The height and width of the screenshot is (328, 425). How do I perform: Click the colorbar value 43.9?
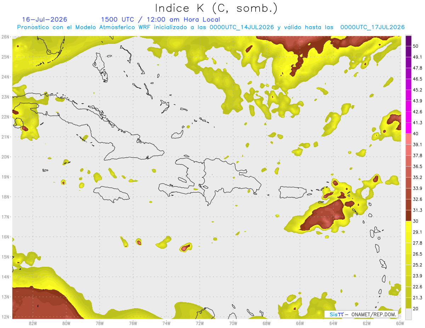(418, 101)
